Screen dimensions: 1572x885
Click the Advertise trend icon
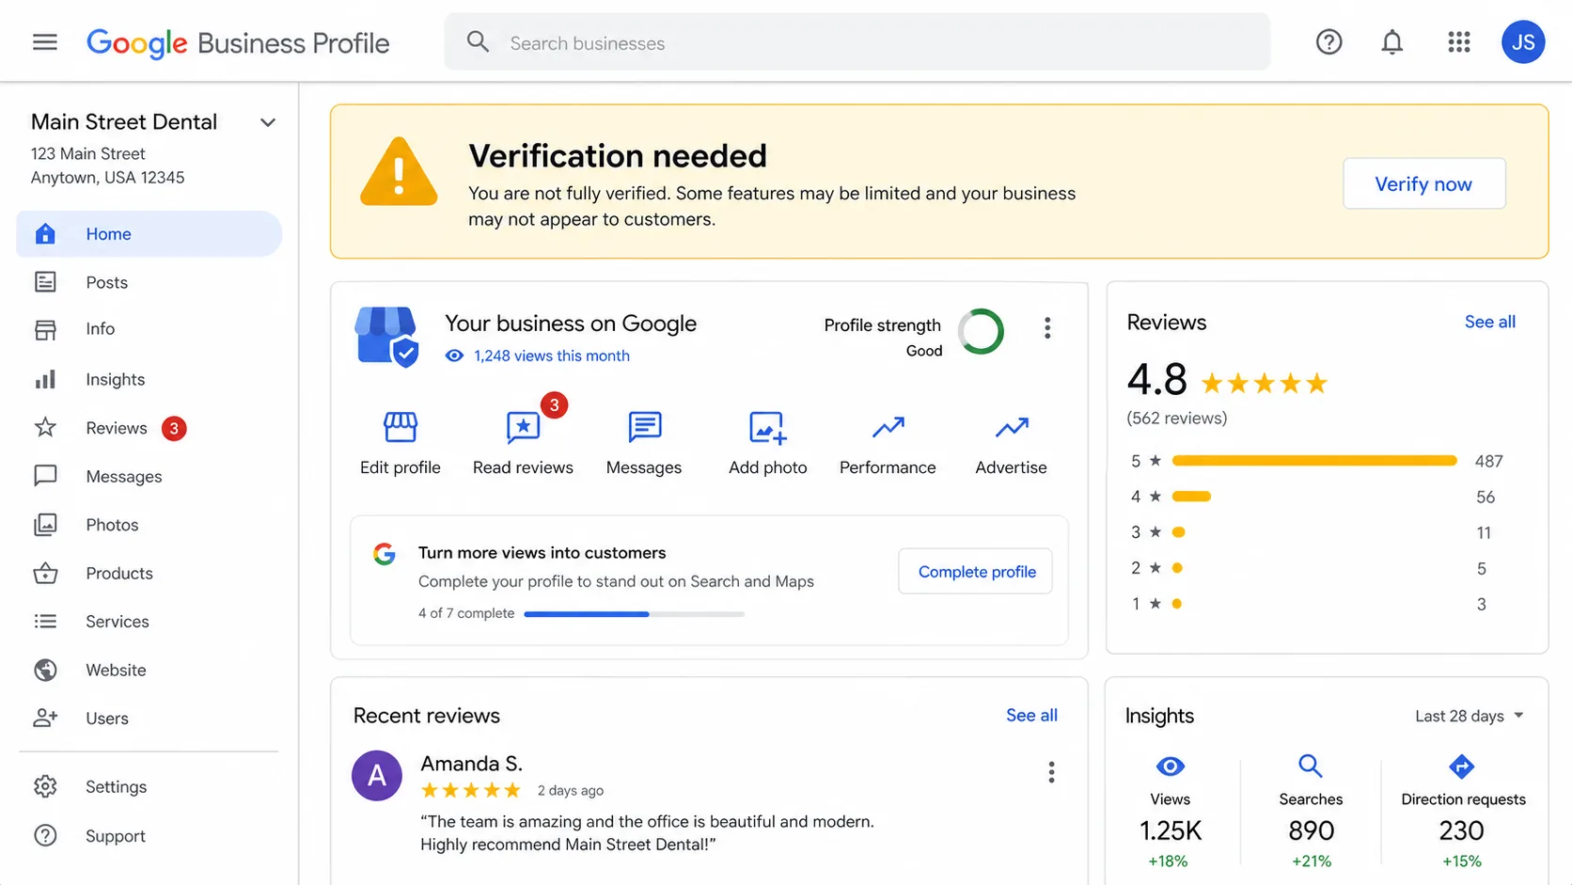1012,428
